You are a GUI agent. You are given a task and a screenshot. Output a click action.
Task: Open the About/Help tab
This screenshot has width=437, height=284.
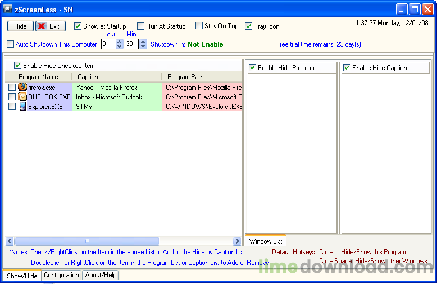[101, 275]
